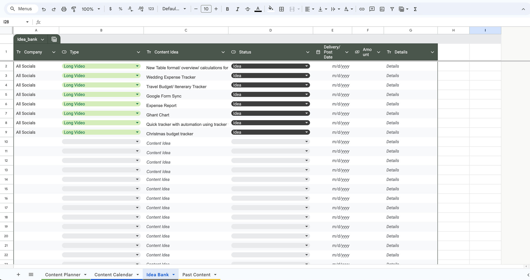
Task: Click the insert link icon
Action: (362, 9)
